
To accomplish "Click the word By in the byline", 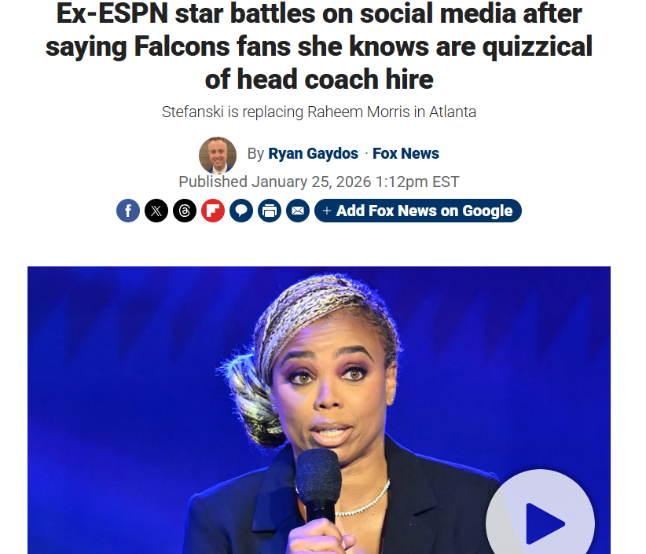I will pos(255,154).
